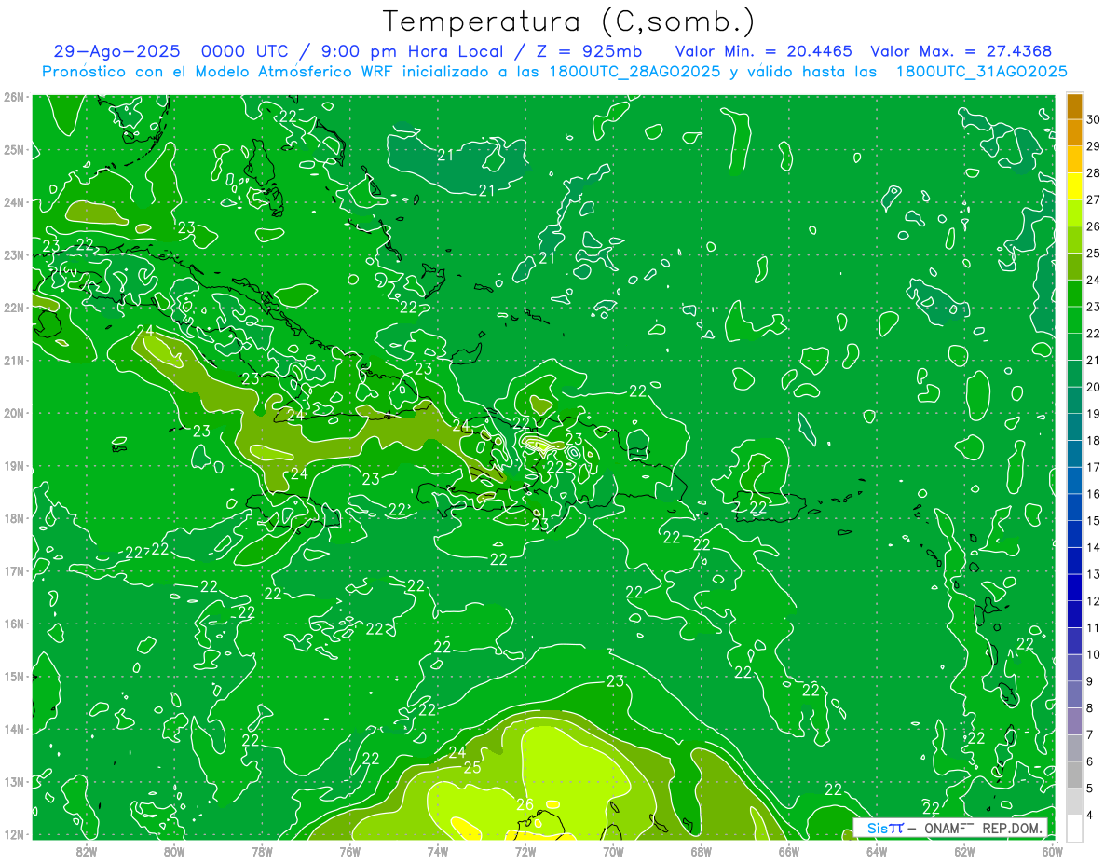Click the 13N latitude axis label
The image size is (1118, 864).
pyautogui.click(x=13, y=781)
